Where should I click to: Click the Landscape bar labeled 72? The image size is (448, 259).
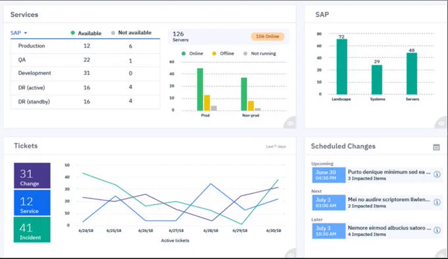tap(342, 67)
